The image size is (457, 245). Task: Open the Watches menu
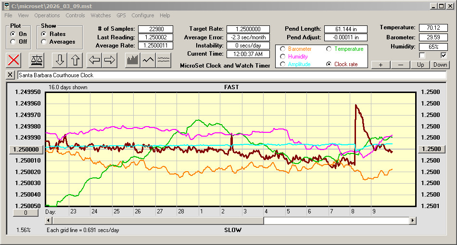point(101,15)
